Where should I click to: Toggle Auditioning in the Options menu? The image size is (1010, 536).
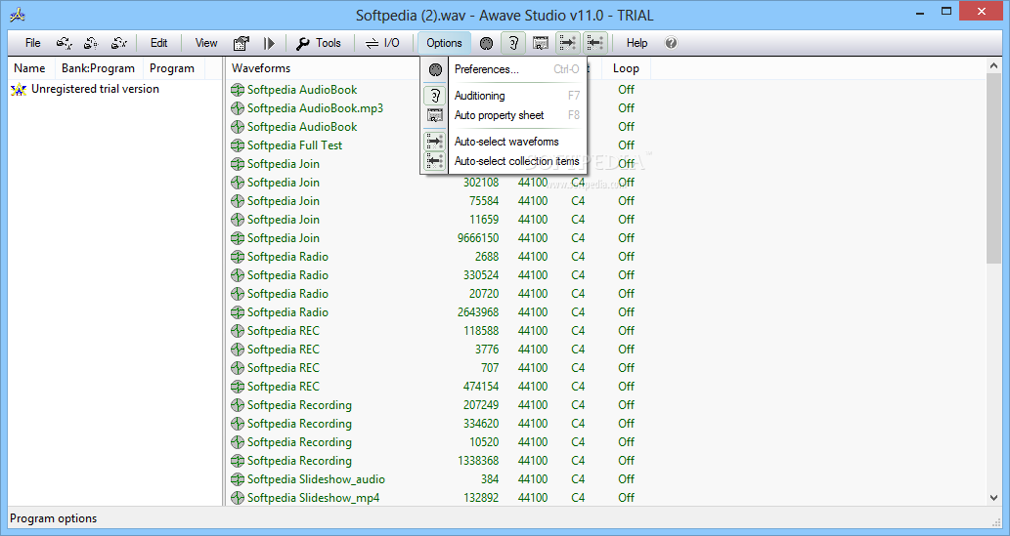coord(504,96)
